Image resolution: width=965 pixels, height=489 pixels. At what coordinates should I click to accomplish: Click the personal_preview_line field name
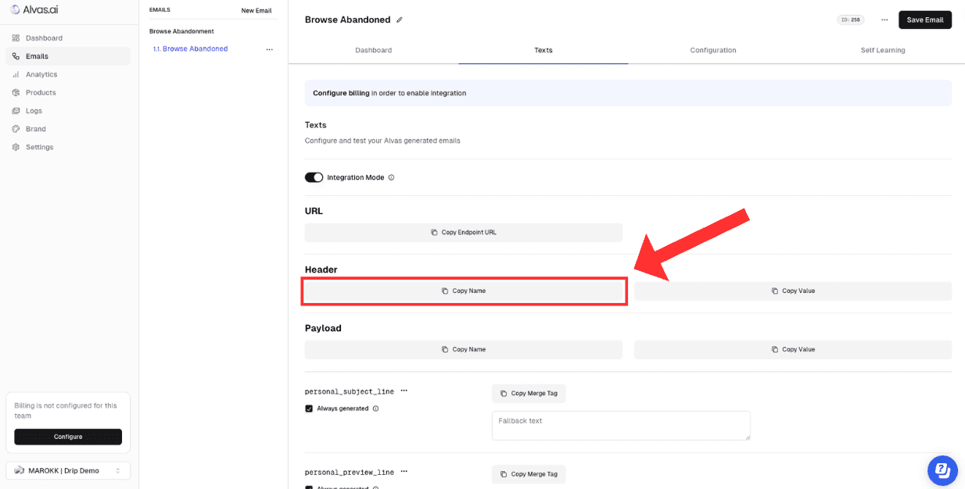350,473
